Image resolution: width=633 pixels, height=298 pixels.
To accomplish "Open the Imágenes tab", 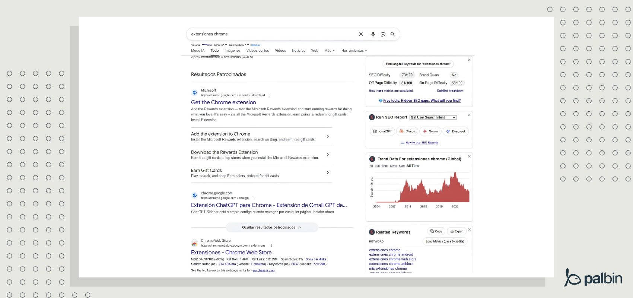I will pyautogui.click(x=232, y=51).
